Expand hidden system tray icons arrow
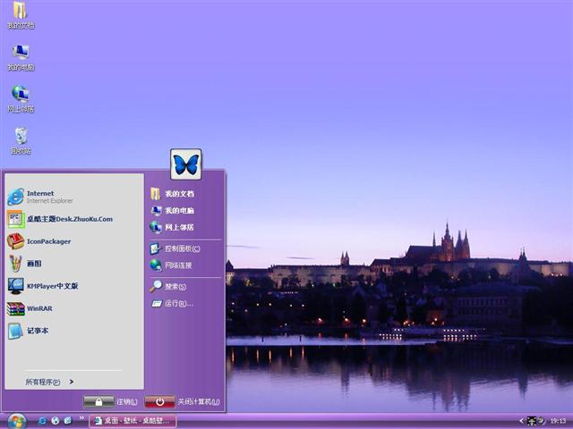 coord(520,420)
